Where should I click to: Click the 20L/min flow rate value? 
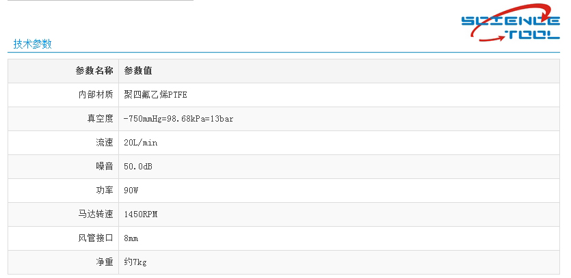[x=141, y=143]
